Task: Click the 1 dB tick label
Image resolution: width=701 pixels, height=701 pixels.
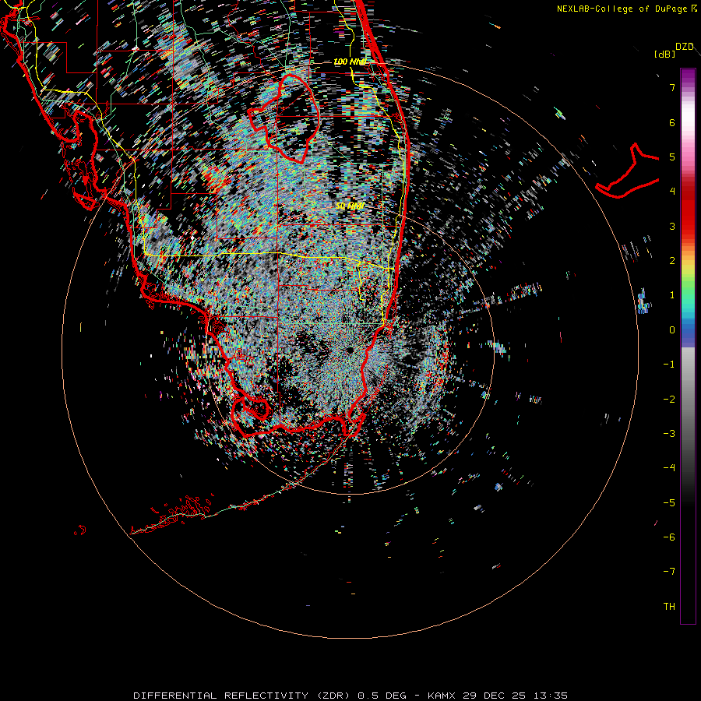Action: tap(672, 295)
